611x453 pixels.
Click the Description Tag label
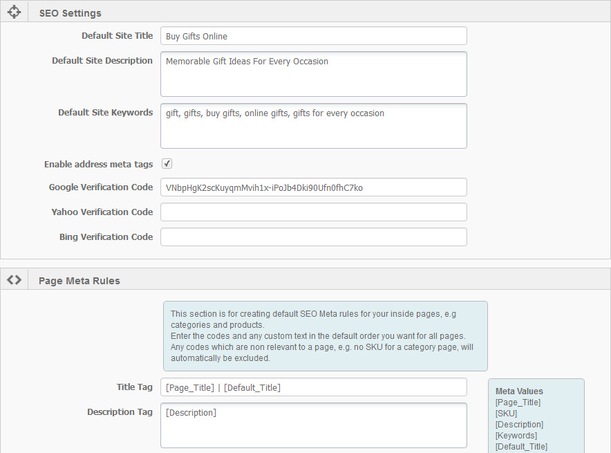(x=120, y=412)
